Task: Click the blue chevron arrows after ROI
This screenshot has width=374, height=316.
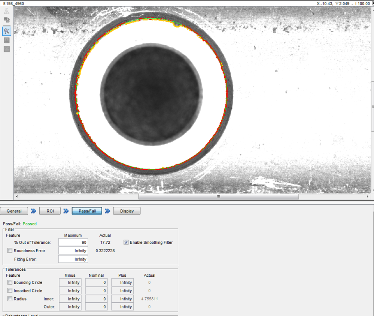Action: [x=66, y=211]
